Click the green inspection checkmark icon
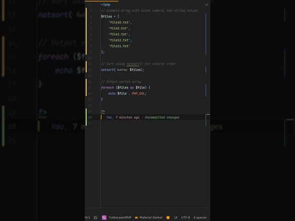The height and width of the screenshot is (221, 295). (x=206, y=5)
